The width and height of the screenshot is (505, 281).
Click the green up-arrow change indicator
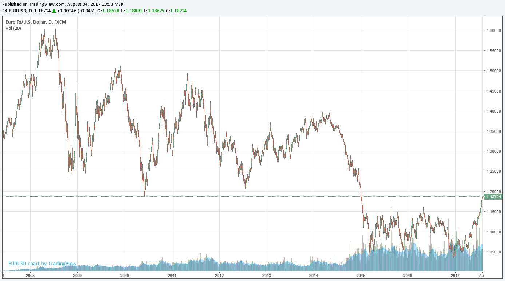(x=54, y=11)
